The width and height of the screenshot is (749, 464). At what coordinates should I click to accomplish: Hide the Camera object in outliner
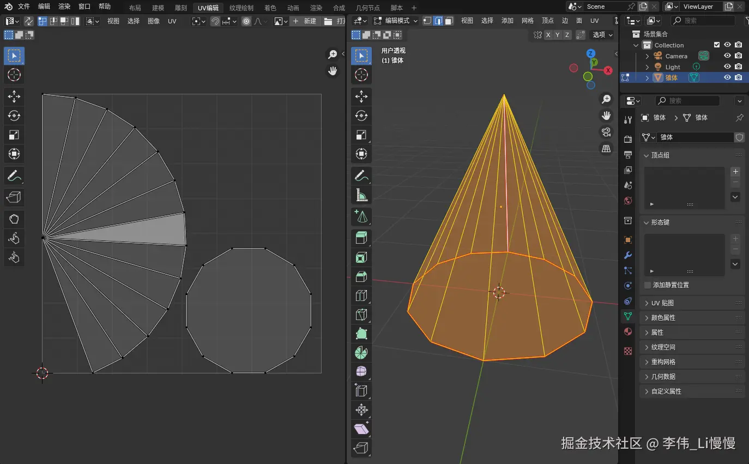(727, 56)
